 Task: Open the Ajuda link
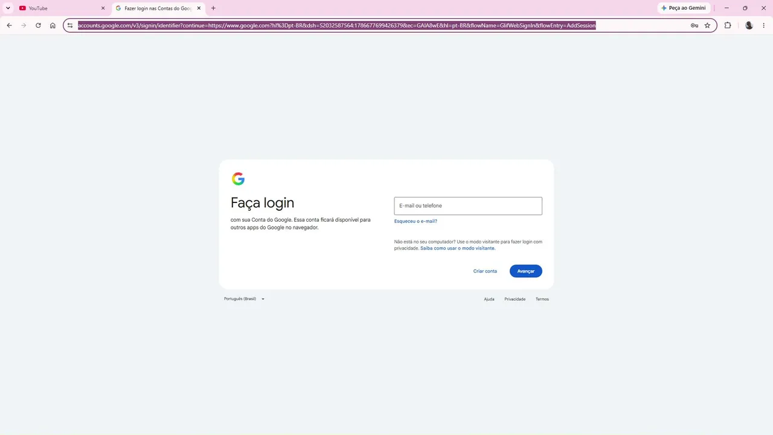point(489,299)
